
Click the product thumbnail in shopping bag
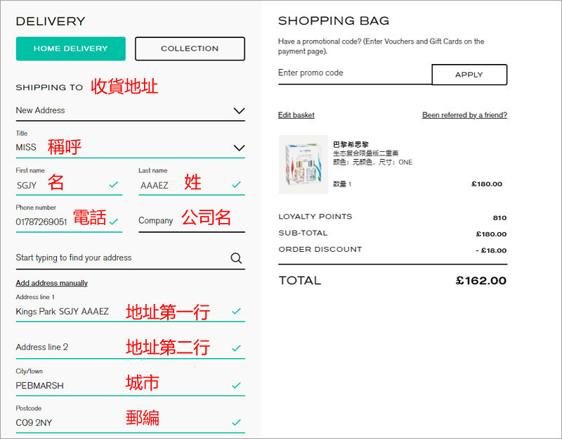(303, 165)
